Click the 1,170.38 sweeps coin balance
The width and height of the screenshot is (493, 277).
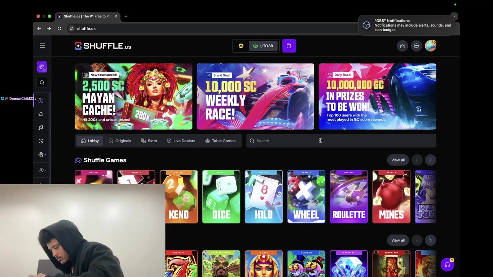click(263, 46)
